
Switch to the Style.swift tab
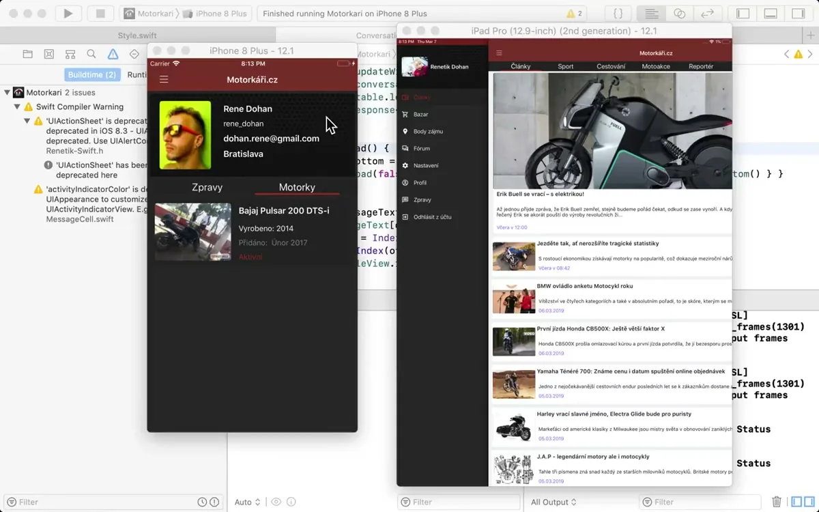coord(136,35)
